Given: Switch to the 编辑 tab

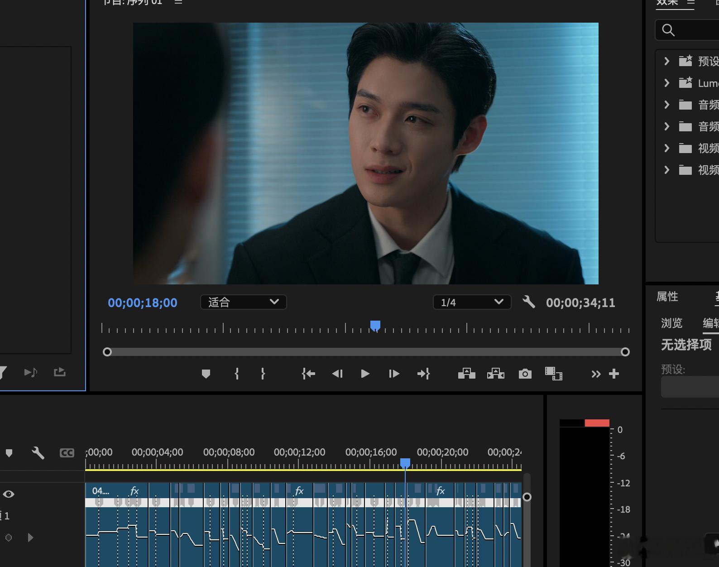Looking at the screenshot, I should (x=711, y=323).
